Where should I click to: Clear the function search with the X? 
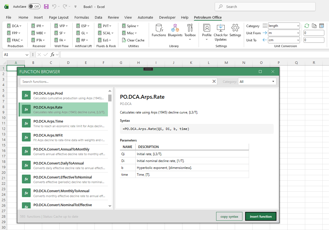(214, 81)
